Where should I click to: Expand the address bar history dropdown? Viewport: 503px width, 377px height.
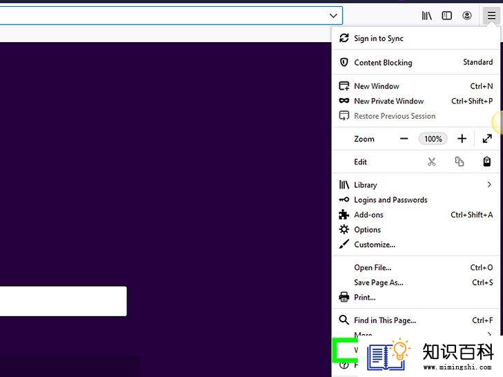(x=333, y=15)
